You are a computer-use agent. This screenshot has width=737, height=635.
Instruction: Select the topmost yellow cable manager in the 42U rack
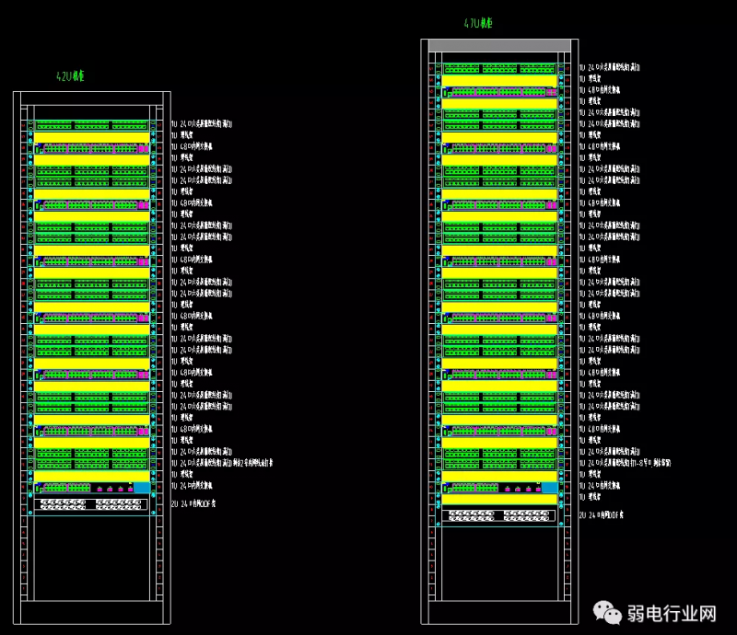(x=91, y=136)
